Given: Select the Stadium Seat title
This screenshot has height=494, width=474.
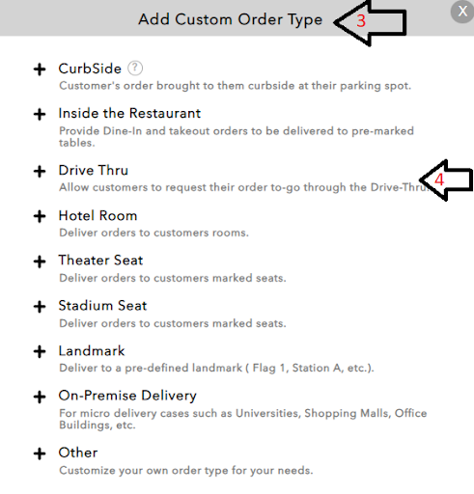Looking at the screenshot, I should 102,306.
